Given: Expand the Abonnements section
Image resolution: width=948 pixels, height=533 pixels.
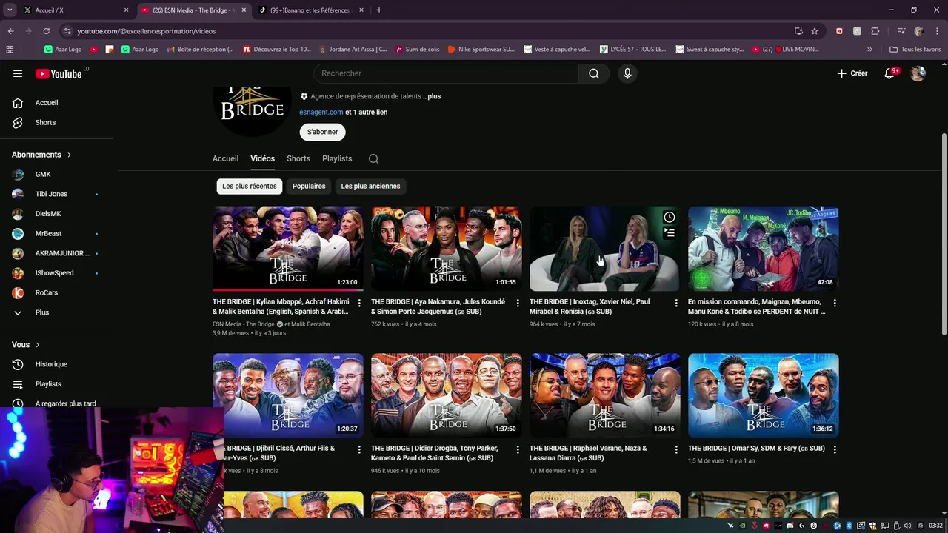Looking at the screenshot, I should [x=41, y=155].
